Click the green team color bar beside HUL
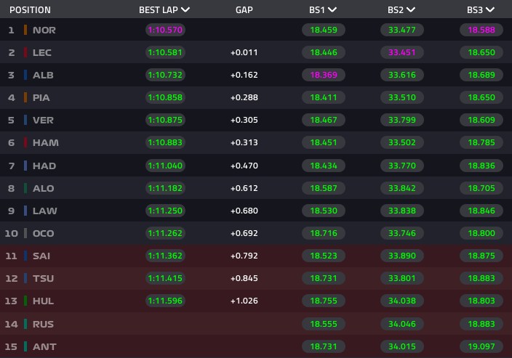This screenshot has width=512, height=358. coord(25,301)
